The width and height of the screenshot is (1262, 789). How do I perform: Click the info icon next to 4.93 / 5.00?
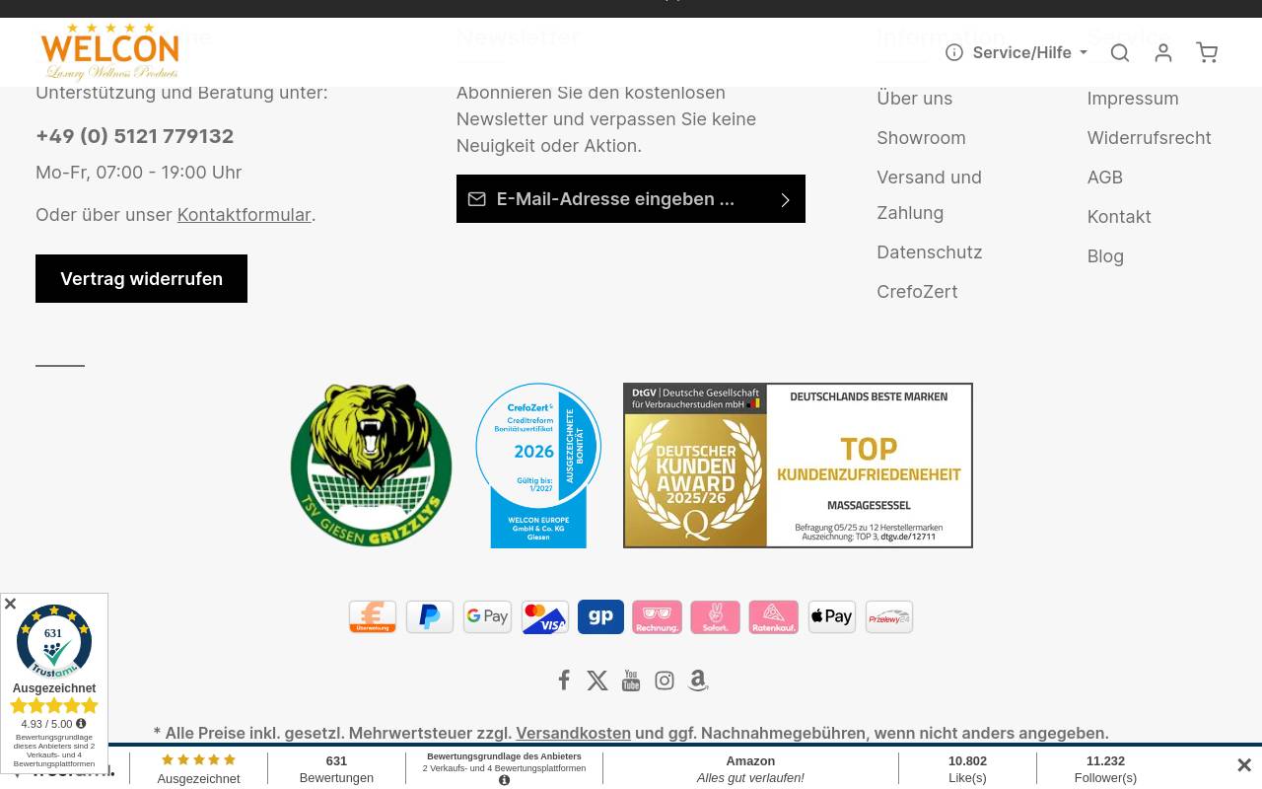[81, 724]
